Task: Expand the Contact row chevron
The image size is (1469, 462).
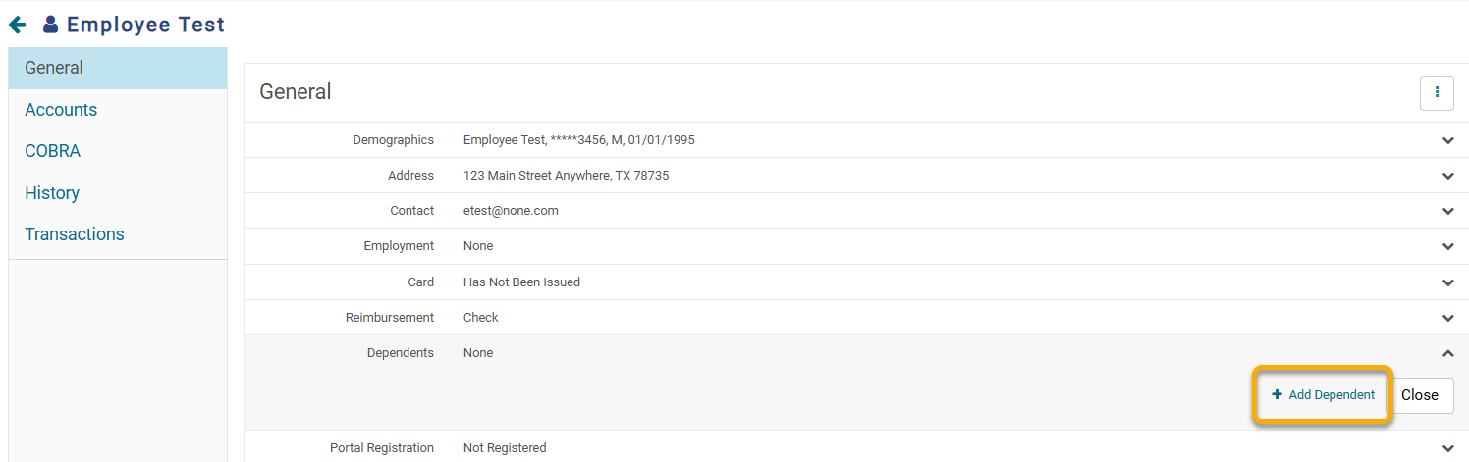Action: [x=1447, y=211]
